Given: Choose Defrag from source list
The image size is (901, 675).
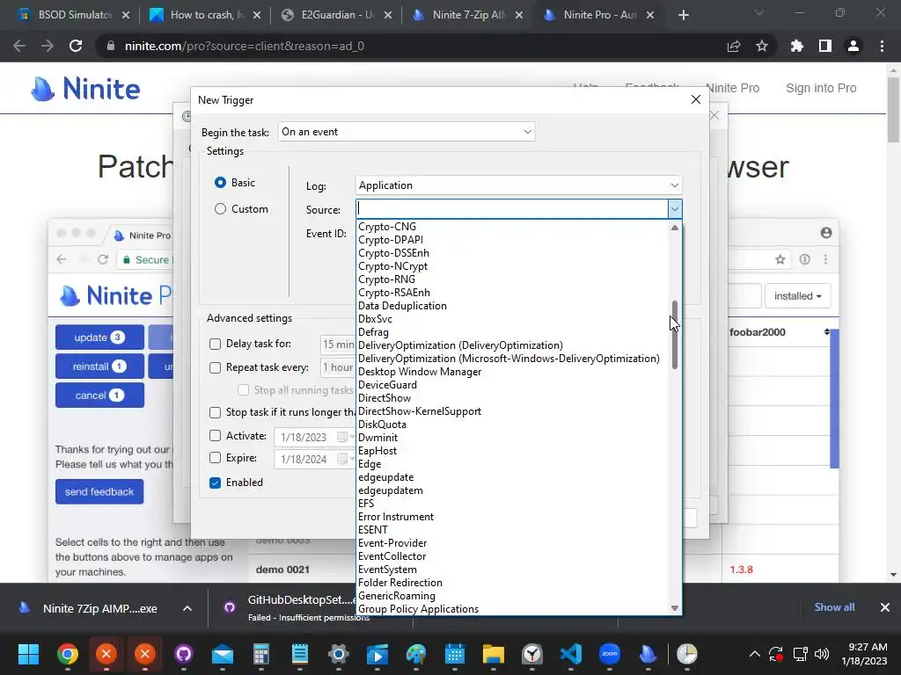Looking at the screenshot, I should (x=373, y=331).
